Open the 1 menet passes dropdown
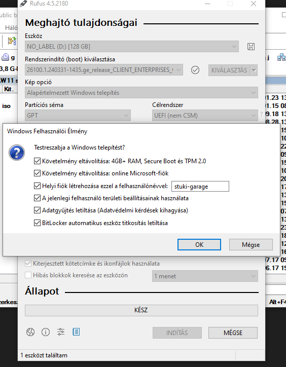This screenshot has height=367, width=286. point(205,276)
